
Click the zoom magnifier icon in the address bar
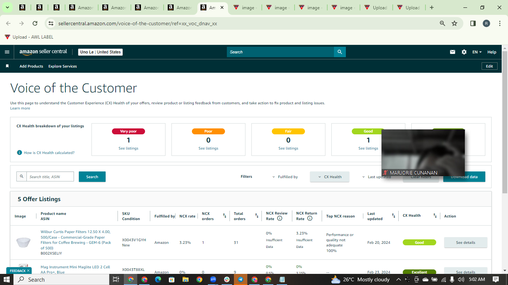tap(443, 23)
